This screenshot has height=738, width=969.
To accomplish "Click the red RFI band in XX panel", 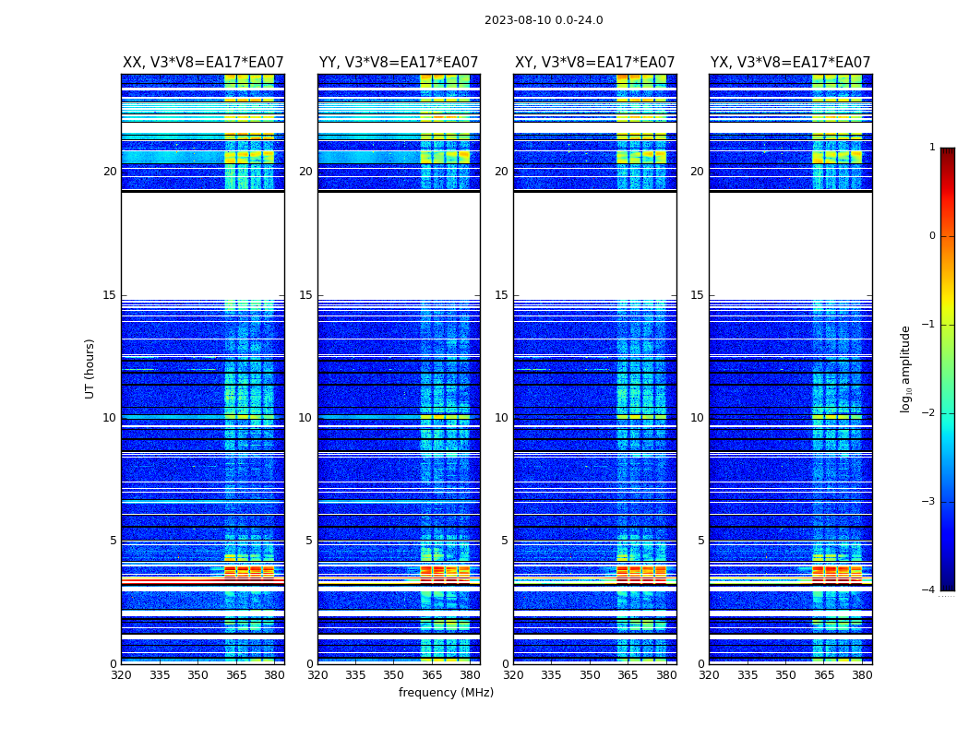I will tap(203, 581).
